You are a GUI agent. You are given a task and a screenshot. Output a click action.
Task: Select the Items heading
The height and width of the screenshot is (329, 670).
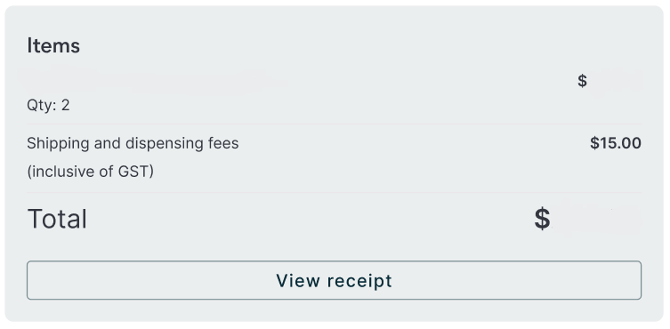[53, 45]
